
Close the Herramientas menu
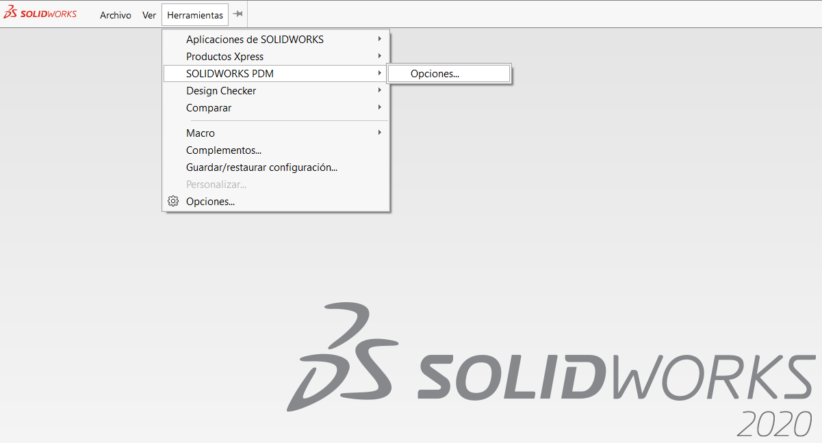pyautogui.click(x=195, y=15)
